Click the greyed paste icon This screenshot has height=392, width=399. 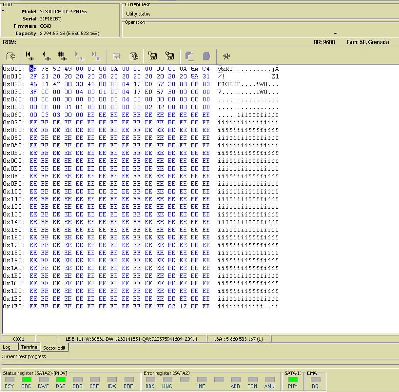pyautogui.click(x=206, y=56)
